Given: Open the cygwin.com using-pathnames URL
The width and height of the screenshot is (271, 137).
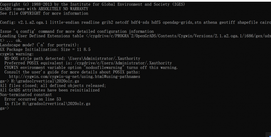Looking at the screenshot, I should click(x=75, y=77).
